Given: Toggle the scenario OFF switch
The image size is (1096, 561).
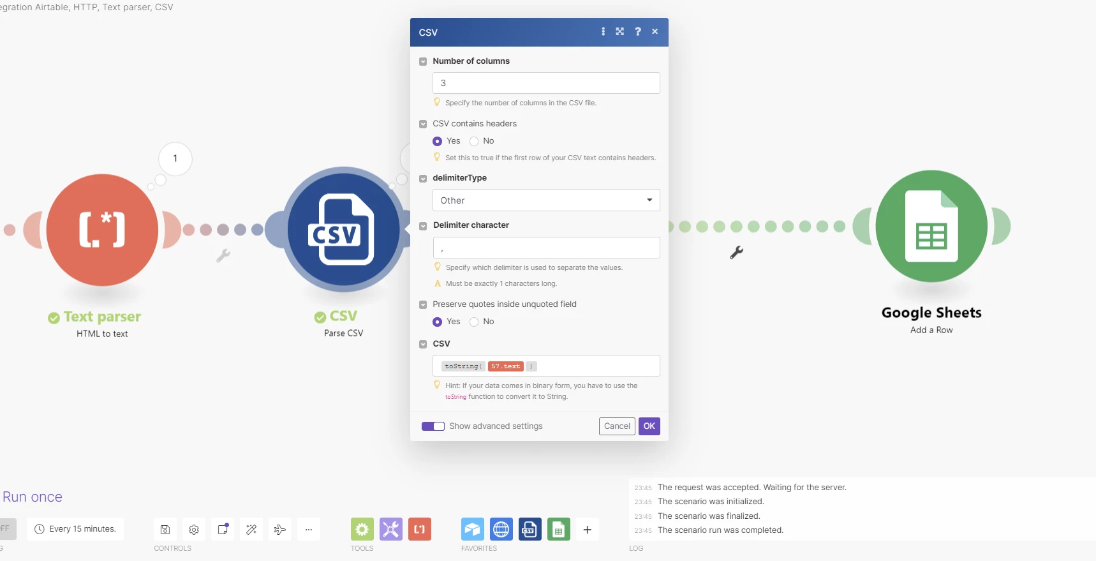Looking at the screenshot, I should pos(6,529).
